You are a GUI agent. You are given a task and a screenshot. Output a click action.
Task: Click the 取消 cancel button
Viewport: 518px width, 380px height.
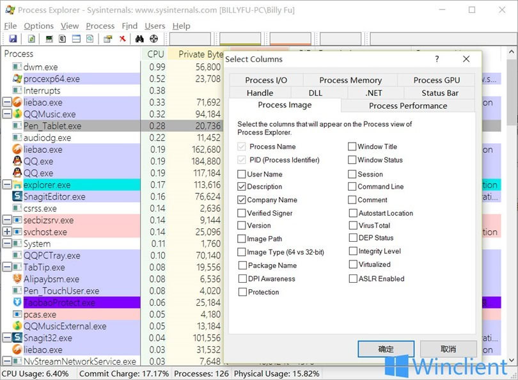coord(448,349)
